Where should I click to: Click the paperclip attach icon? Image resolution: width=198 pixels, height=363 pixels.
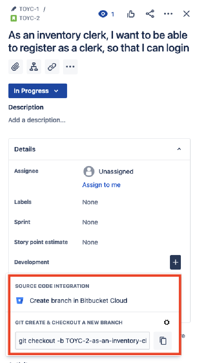pyautogui.click(x=16, y=67)
